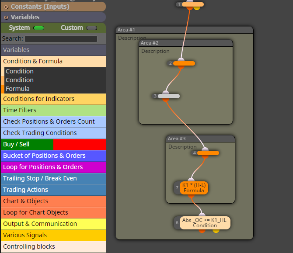Click output connector of block 3
Screen dimensions: 293x253
pyautogui.click(x=166, y=100)
